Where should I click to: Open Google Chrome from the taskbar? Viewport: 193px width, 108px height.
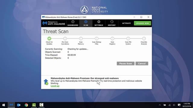tap(26, 105)
